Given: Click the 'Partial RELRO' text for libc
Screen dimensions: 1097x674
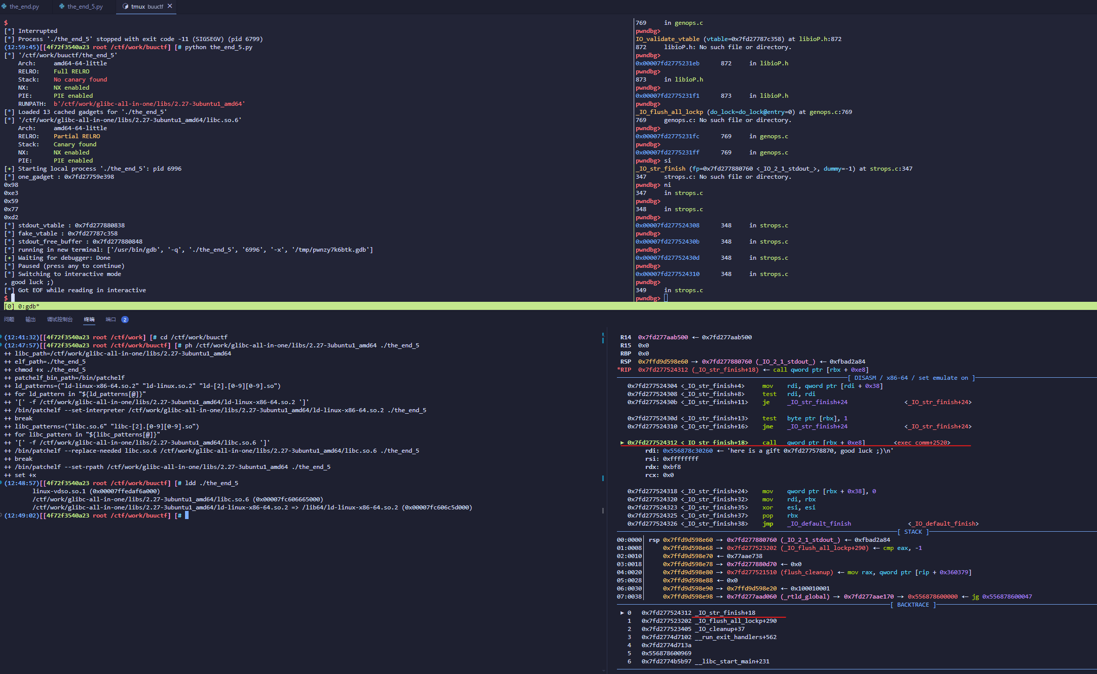Looking at the screenshot, I should [77, 136].
